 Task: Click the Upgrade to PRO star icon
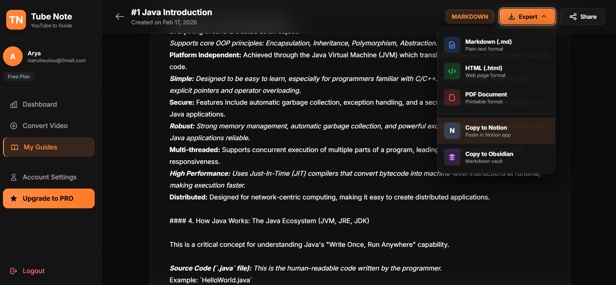(x=14, y=198)
